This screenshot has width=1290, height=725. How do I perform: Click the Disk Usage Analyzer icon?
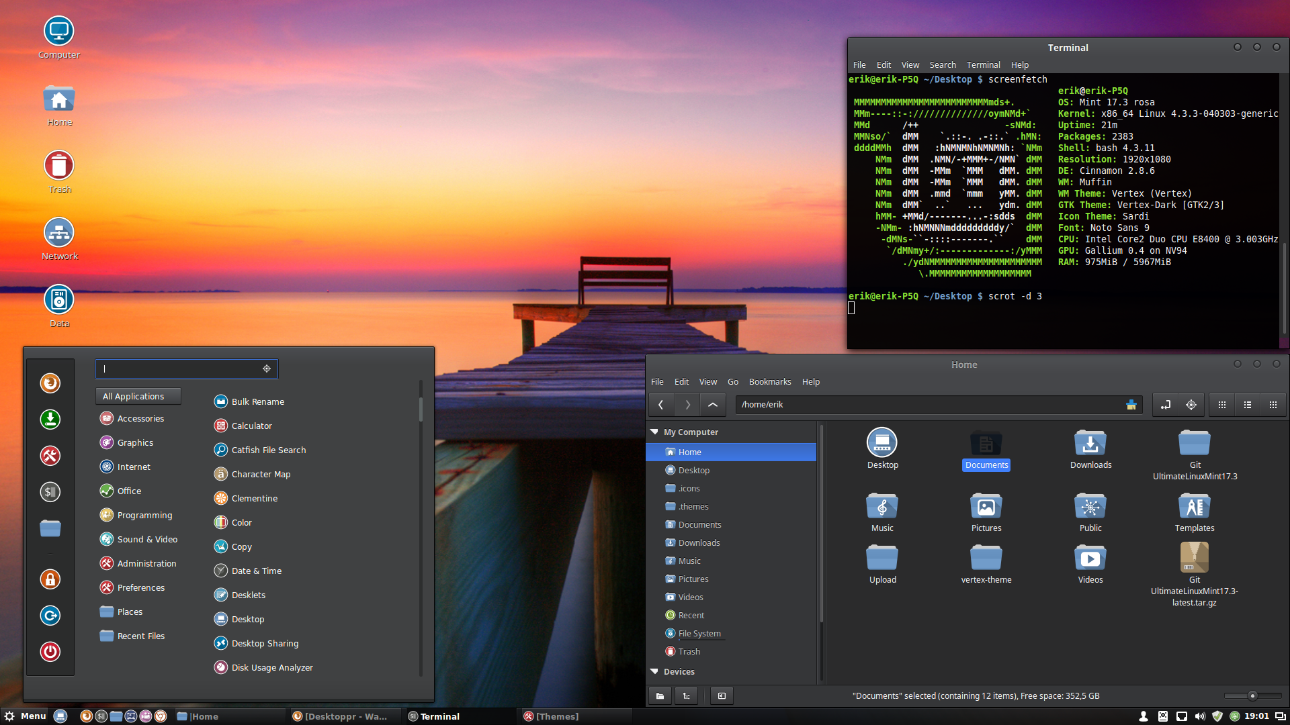[220, 667]
